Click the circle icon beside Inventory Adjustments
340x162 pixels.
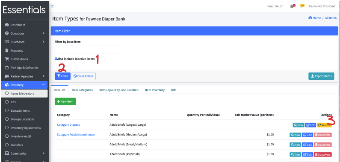point(7,127)
